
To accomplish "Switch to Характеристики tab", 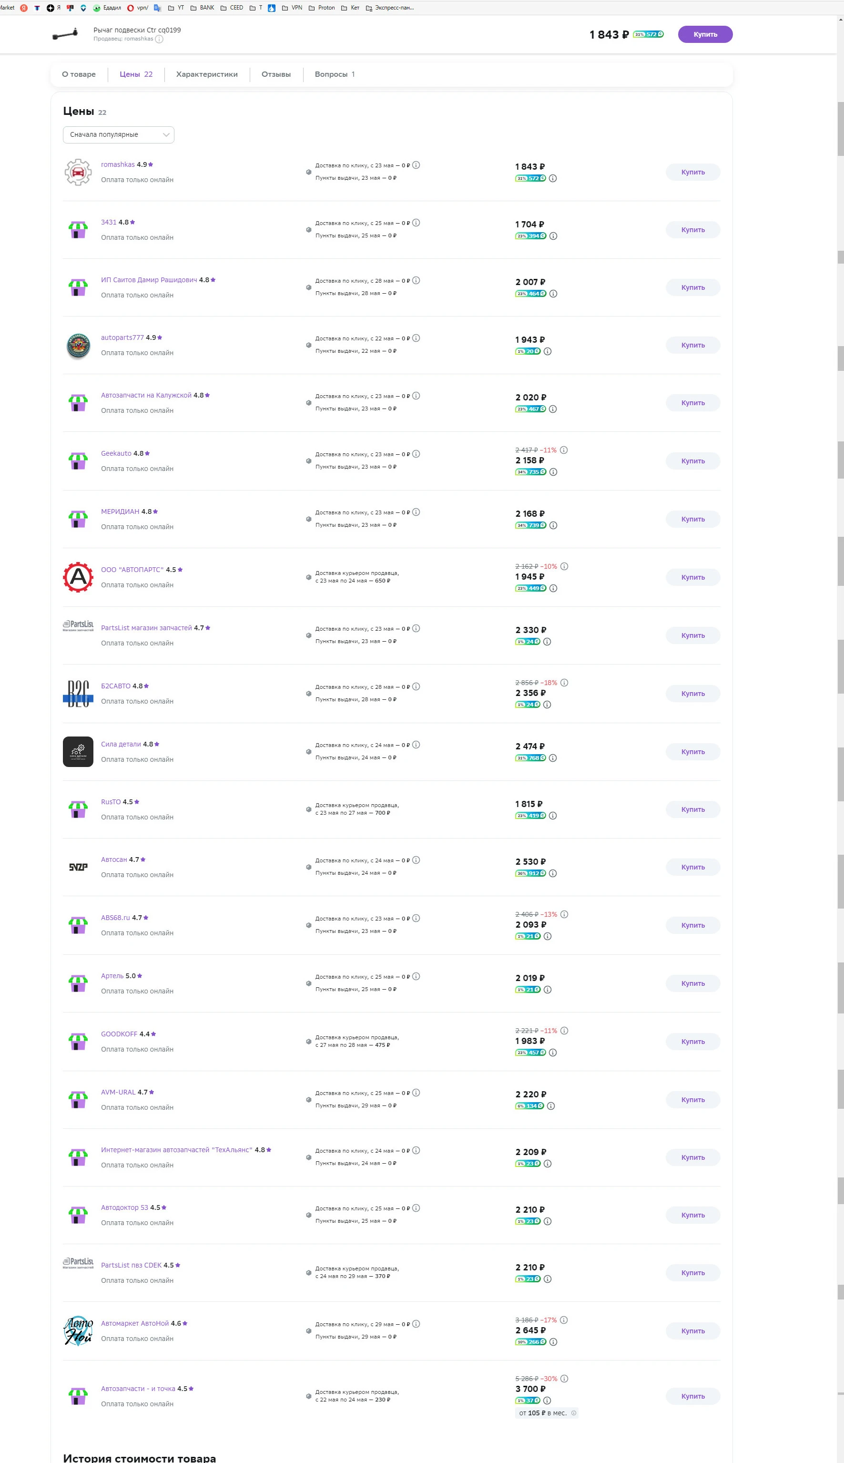I will point(207,74).
